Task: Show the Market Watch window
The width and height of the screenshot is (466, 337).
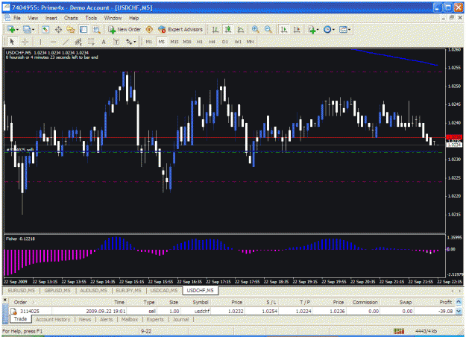Action: coord(45,29)
